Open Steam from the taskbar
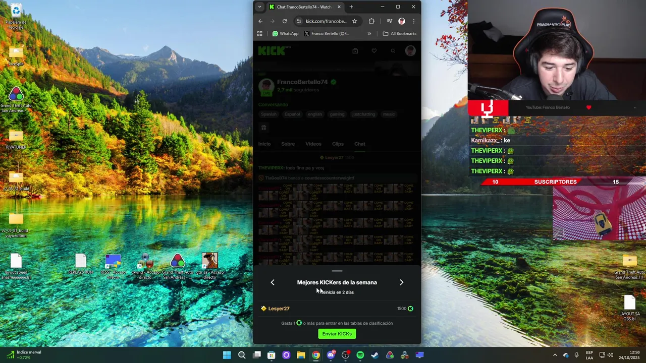Screen dimensions: 646x363 click(375, 355)
